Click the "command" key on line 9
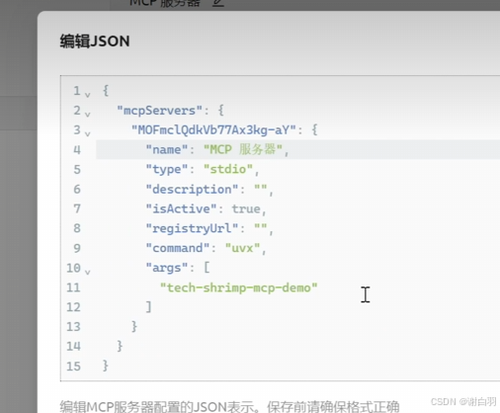 point(178,248)
